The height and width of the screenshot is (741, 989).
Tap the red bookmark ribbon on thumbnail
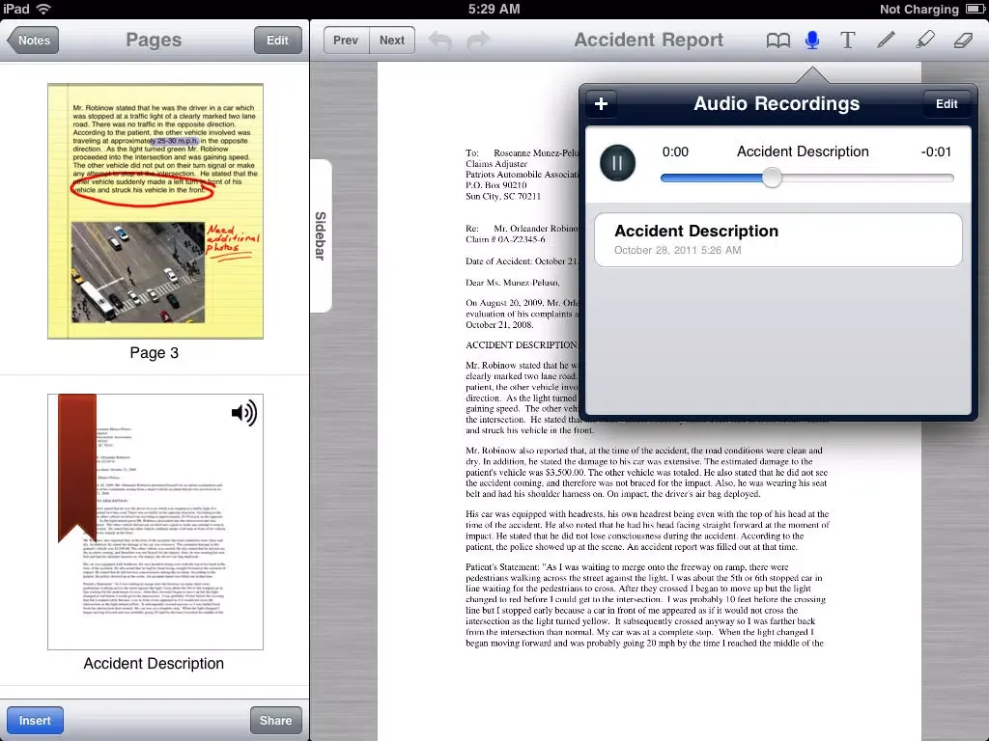(77, 467)
